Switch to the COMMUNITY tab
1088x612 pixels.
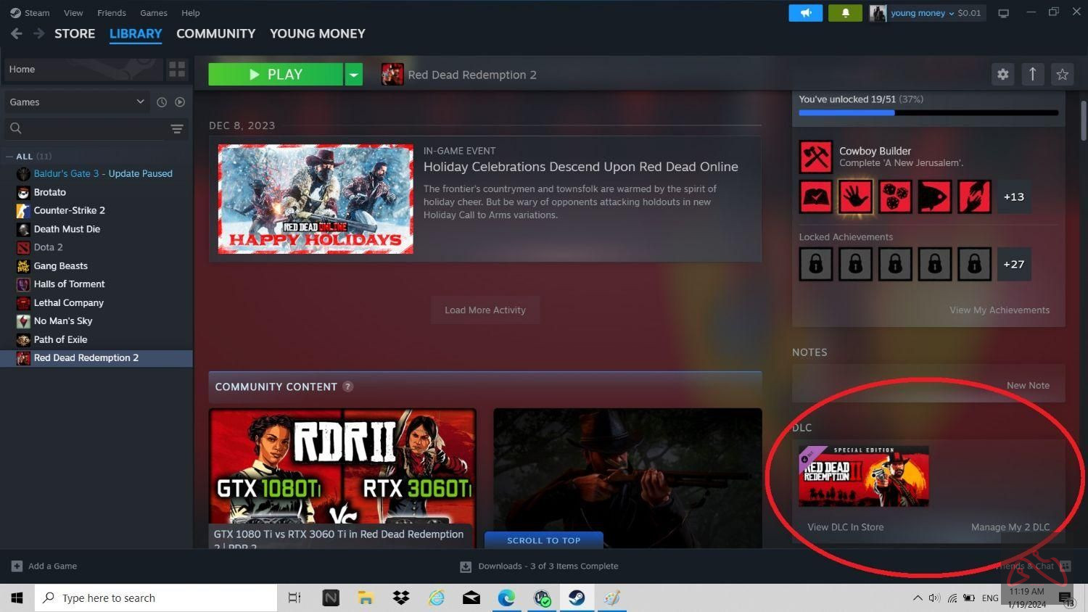215,33
